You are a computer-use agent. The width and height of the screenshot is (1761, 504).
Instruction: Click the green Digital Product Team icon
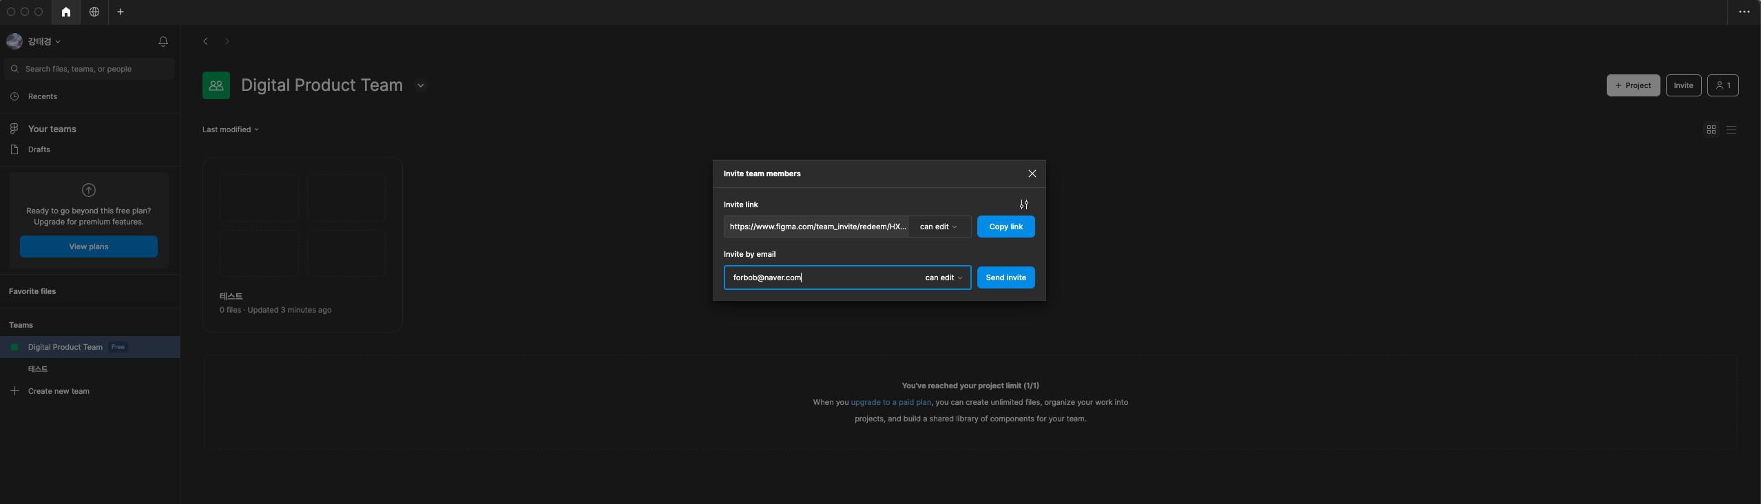click(x=216, y=85)
